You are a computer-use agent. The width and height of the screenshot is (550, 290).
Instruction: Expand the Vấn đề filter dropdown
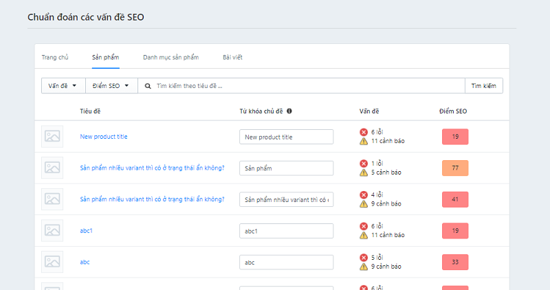click(63, 86)
